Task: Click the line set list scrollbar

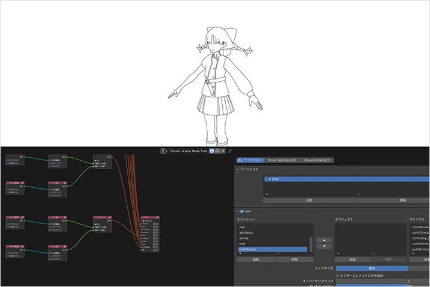Action: (311, 244)
